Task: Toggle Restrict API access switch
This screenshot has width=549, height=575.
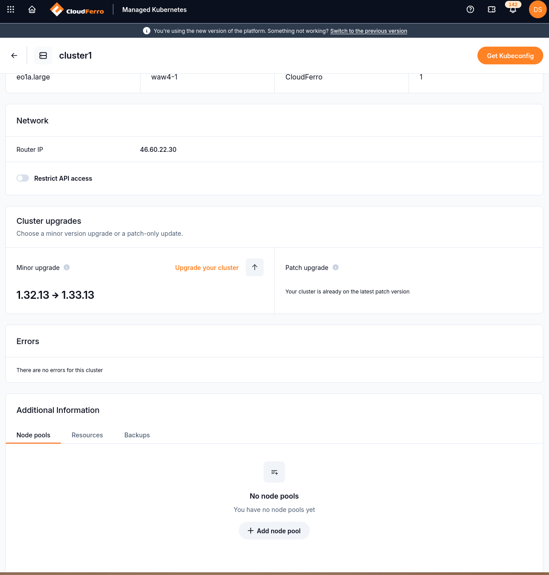Action: 23,178
